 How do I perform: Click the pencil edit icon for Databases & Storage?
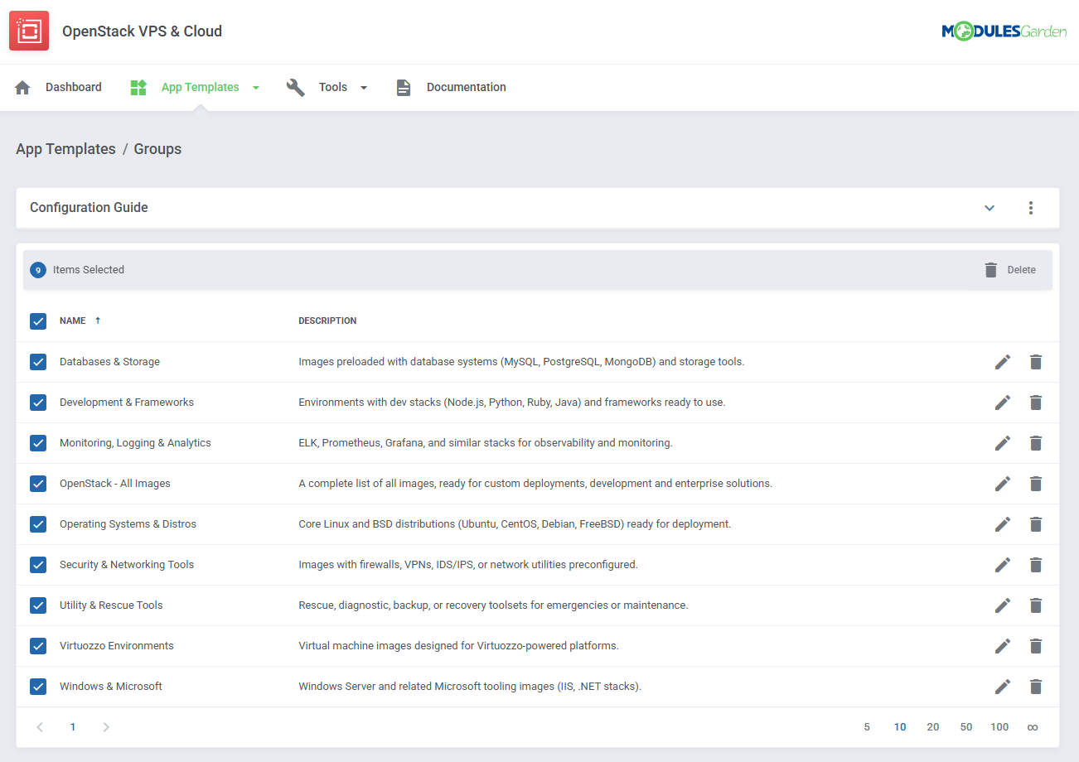click(x=1003, y=362)
